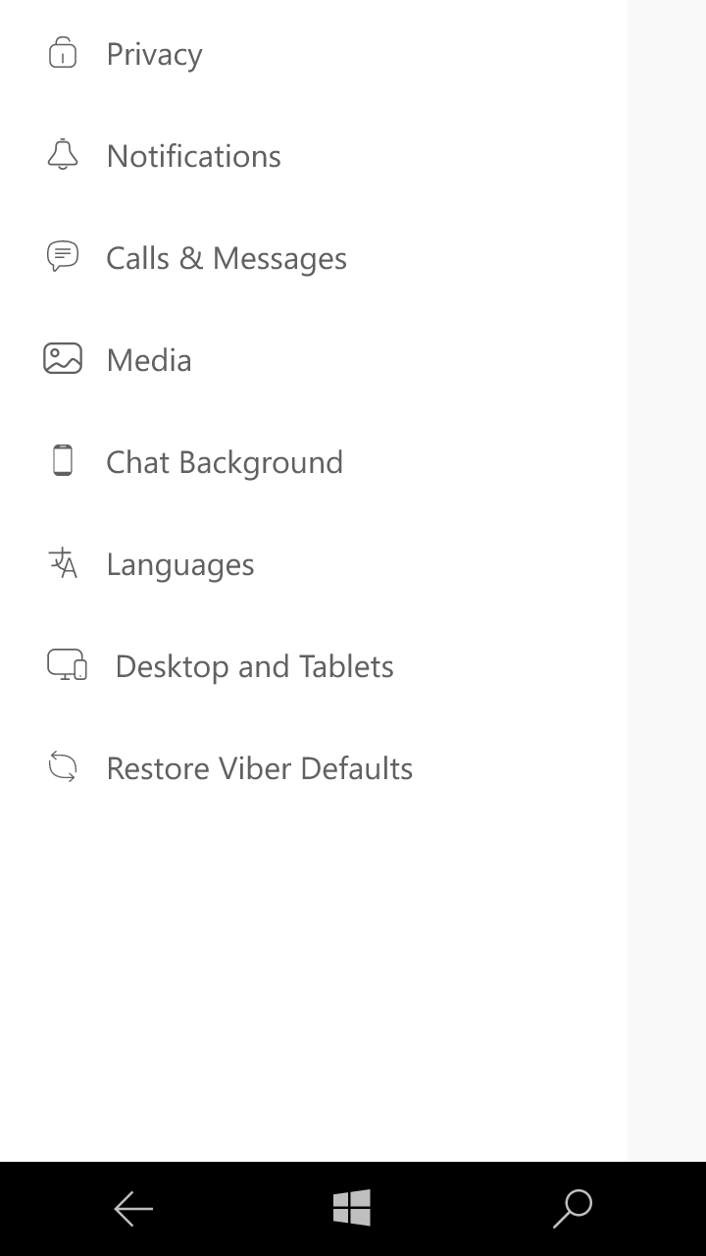Tap the search magnifier in navigation bar
This screenshot has width=706, height=1256.
[572, 1208]
